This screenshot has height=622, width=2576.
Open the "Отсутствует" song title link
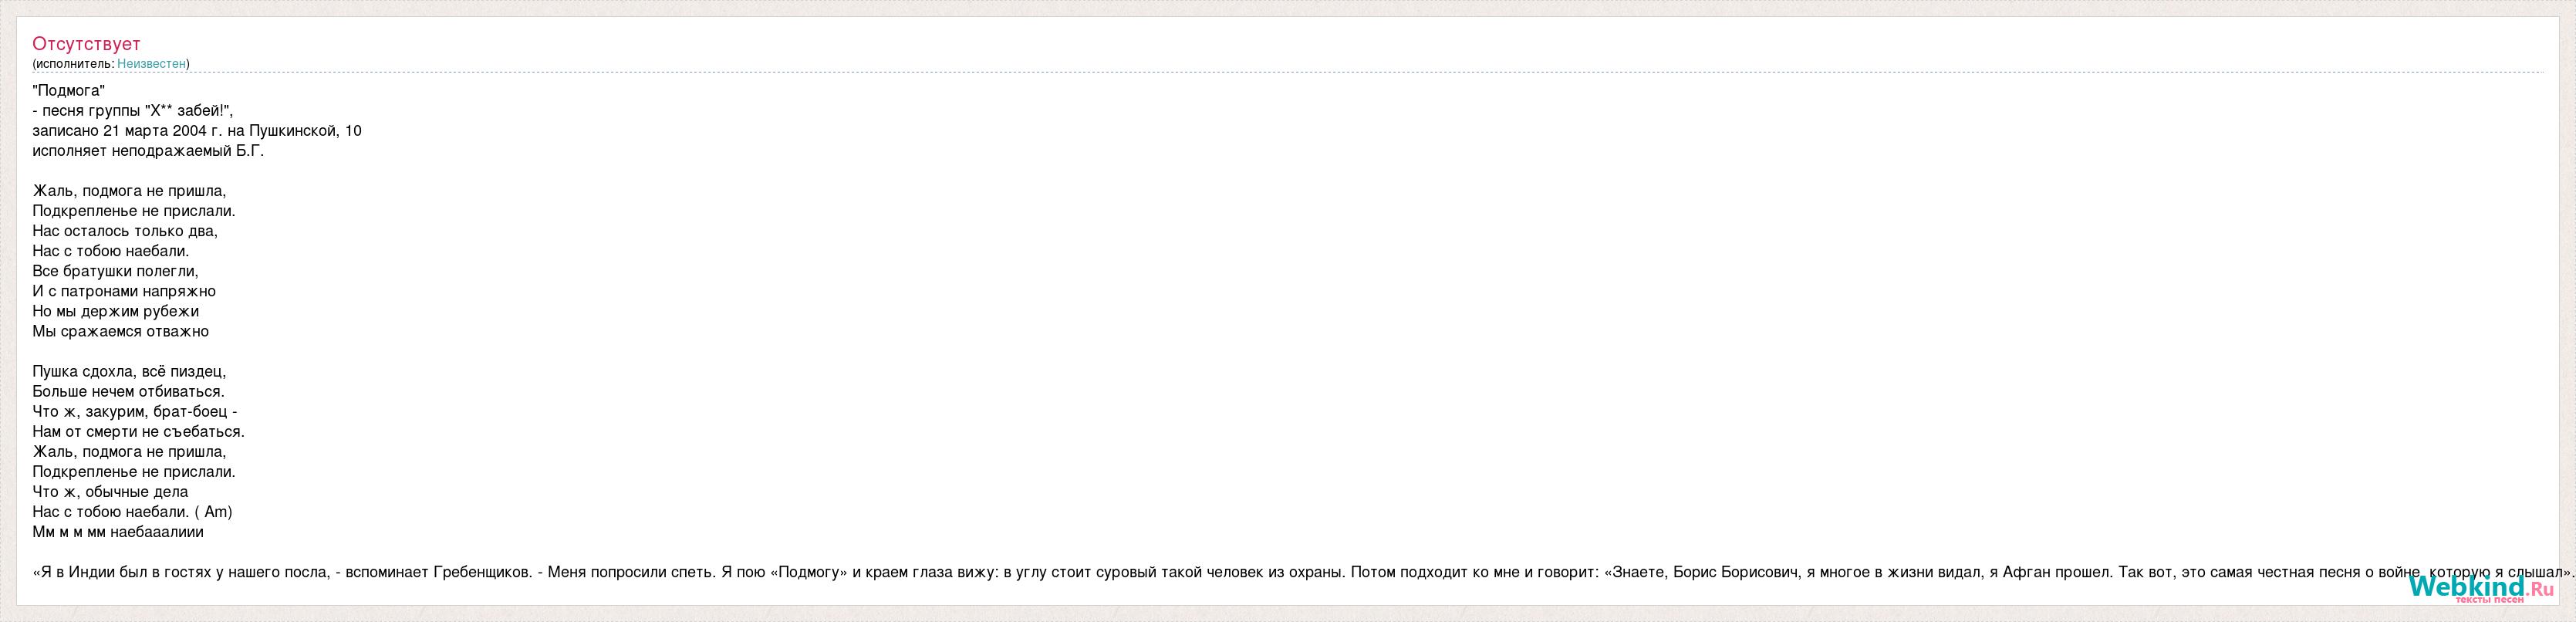pyautogui.click(x=86, y=44)
